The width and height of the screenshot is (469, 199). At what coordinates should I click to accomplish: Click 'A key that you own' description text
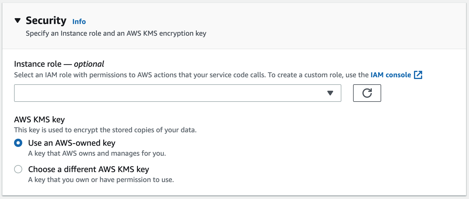point(101,180)
